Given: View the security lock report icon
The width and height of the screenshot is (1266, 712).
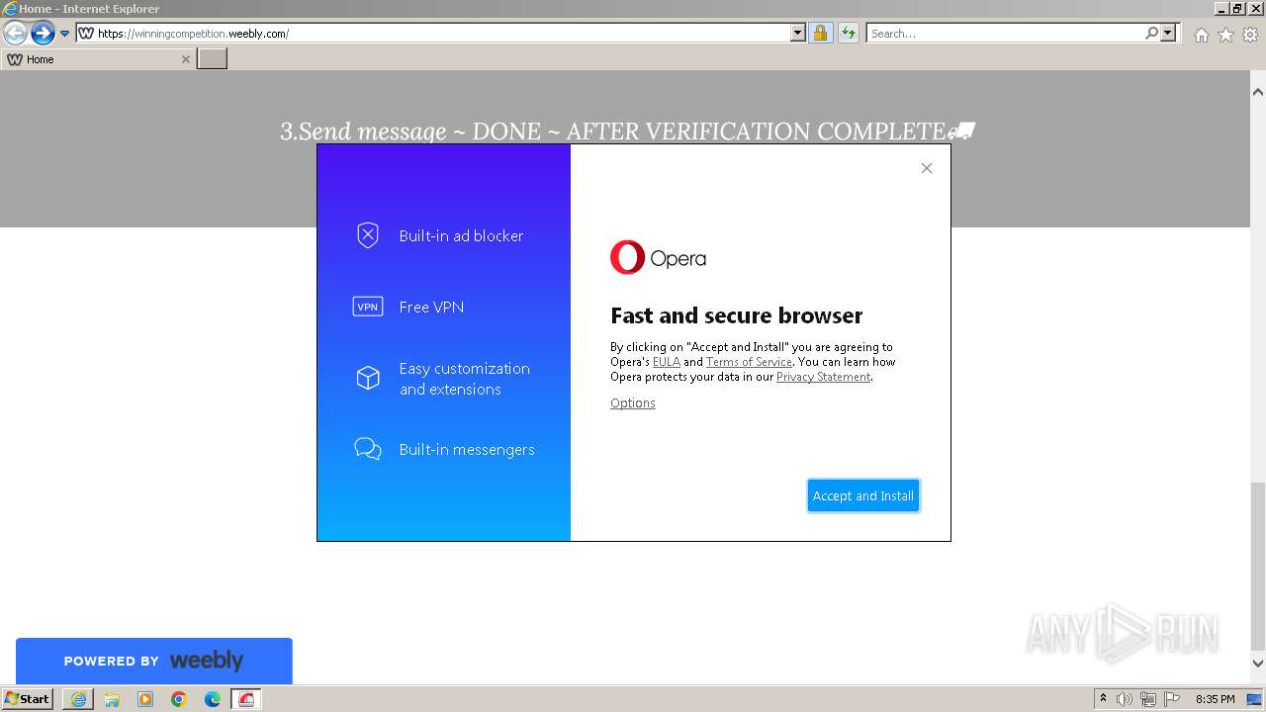Looking at the screenshot, I should pos(820,34).
